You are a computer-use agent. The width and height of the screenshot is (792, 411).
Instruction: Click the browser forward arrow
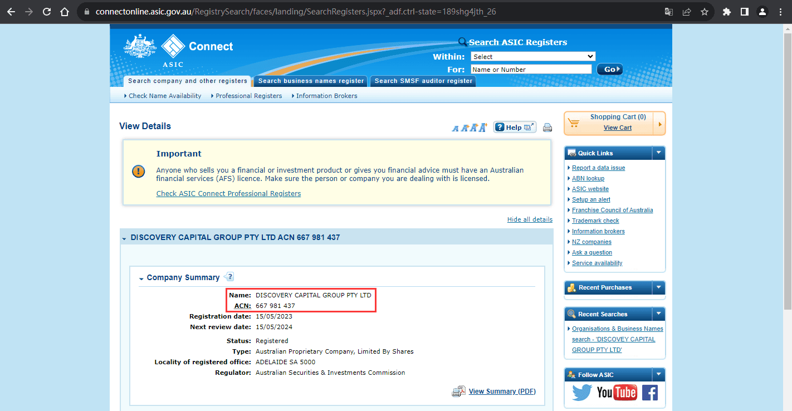(29, 12)
